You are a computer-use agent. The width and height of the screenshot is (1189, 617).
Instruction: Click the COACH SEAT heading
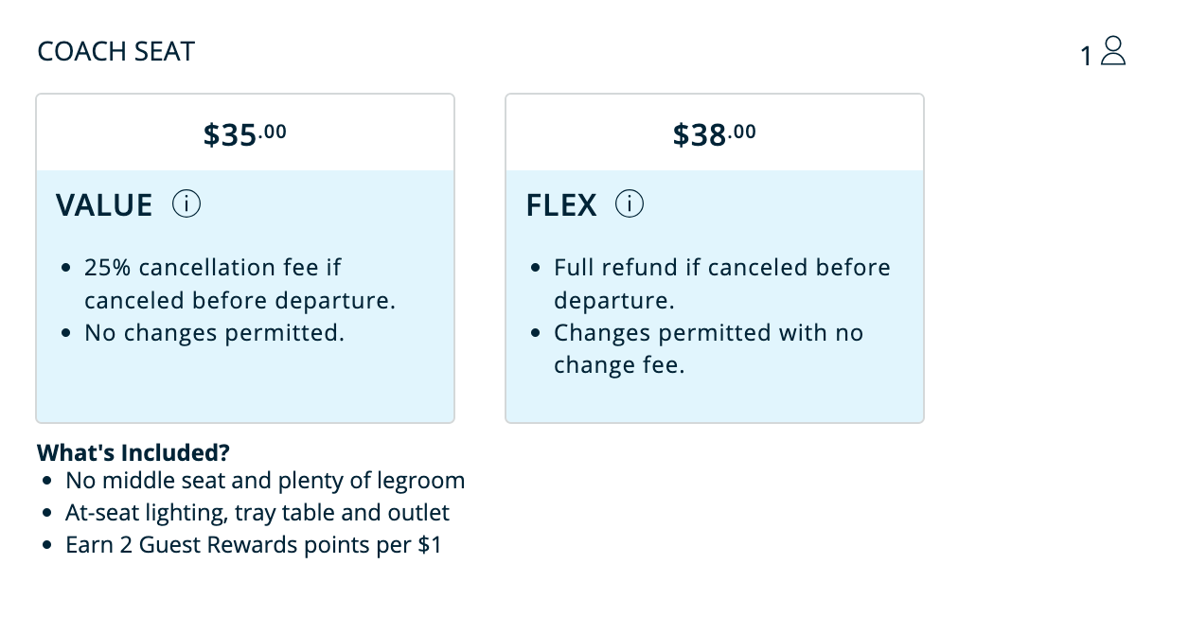(x=115, y=52)
